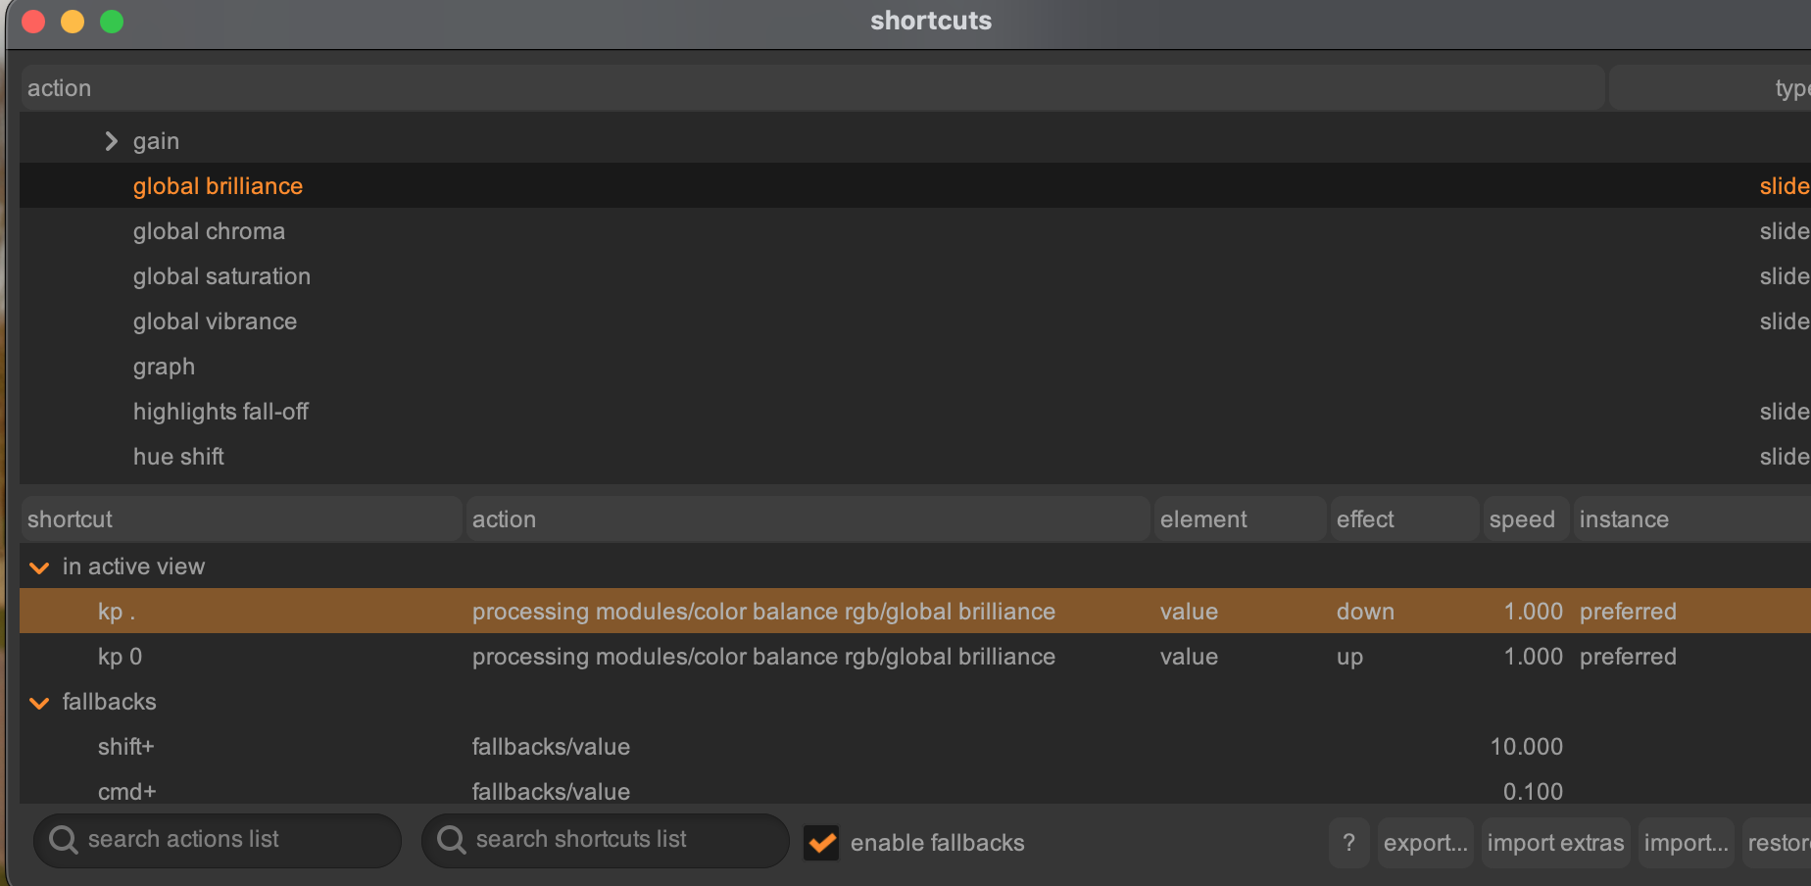Select the global chroma action
The height and width of the screenshot is (886, 1811).
(x=209, y=230)
